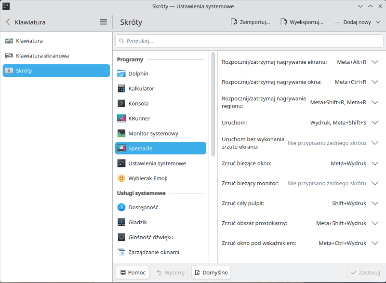Open the Dodaj nowy dropdown menu

(x=377, y=22)
